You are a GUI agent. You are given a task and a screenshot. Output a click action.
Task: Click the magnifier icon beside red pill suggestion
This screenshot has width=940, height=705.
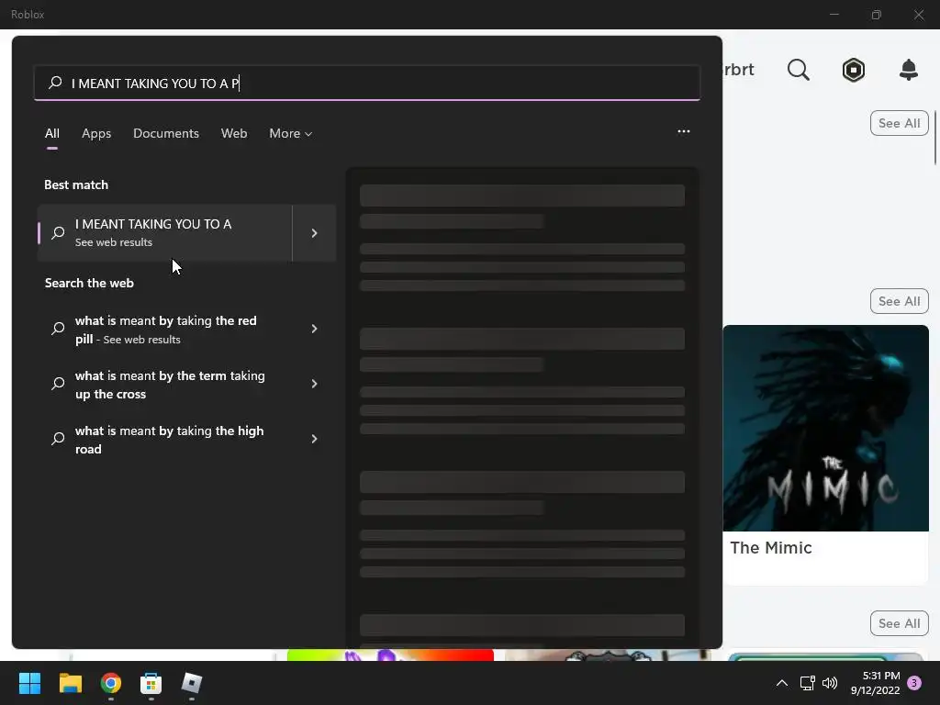click(x=58, y=329)
